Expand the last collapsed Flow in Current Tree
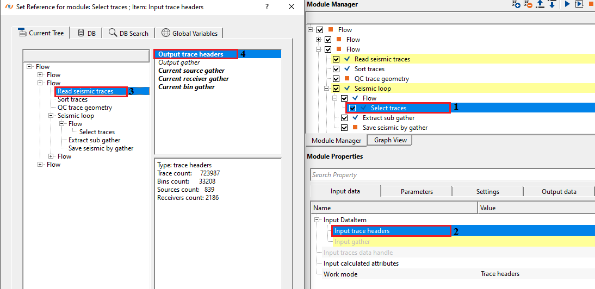The height and width of the screenshot is (289, 595). [40, 165]
